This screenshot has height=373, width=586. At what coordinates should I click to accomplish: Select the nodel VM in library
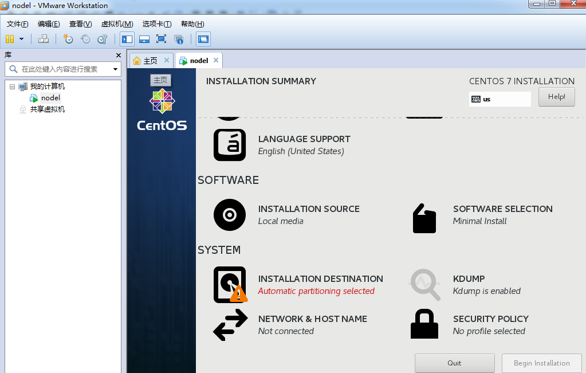tap(50, 98)
